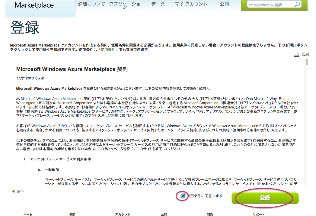Open the 詳細について menu
Screen dimensions: 316x216
(x=91, y=4)
